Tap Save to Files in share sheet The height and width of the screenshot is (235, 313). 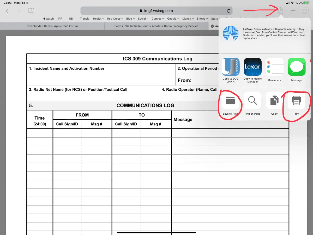230,101
